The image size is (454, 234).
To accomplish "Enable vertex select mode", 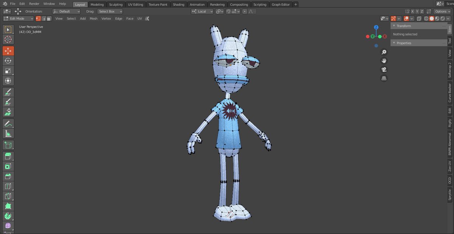I will [x=38, y=18].
